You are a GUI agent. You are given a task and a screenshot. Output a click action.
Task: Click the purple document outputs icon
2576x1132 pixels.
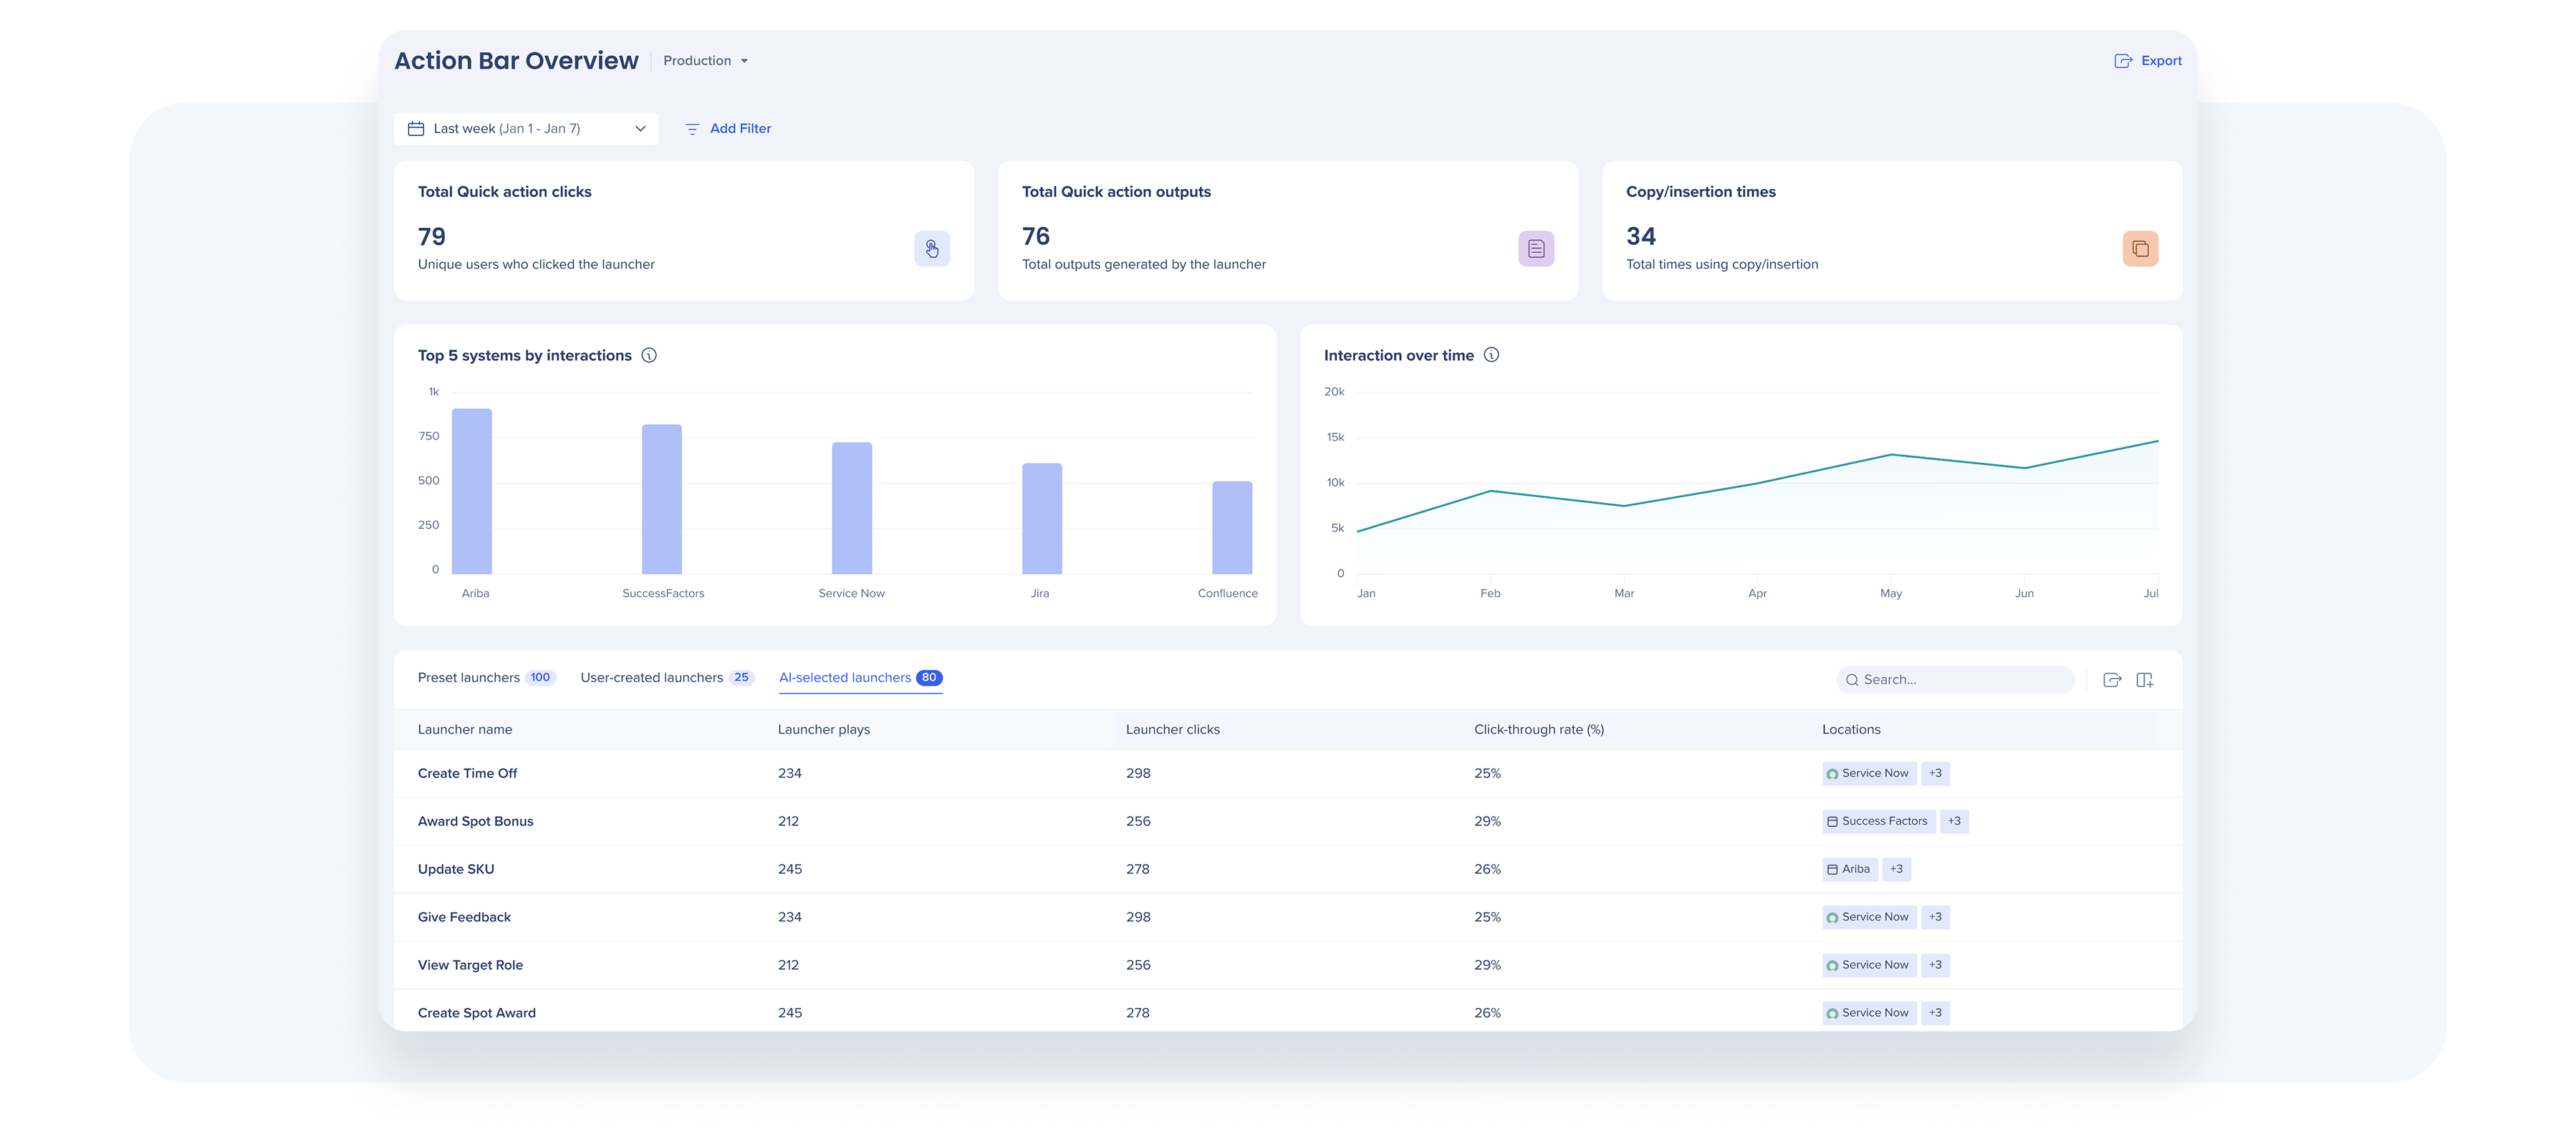coord(1536,249)
